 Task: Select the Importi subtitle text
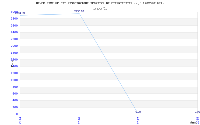click(100, 8)
